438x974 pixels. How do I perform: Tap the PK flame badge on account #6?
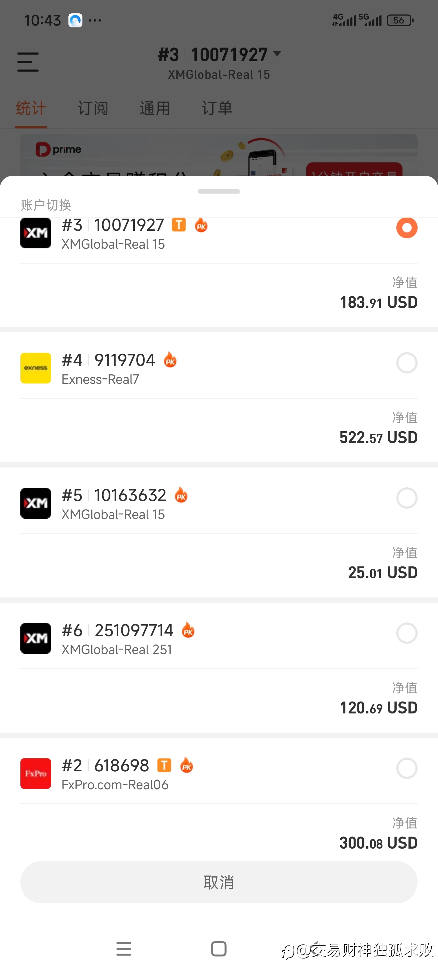(x=188, y=630)
